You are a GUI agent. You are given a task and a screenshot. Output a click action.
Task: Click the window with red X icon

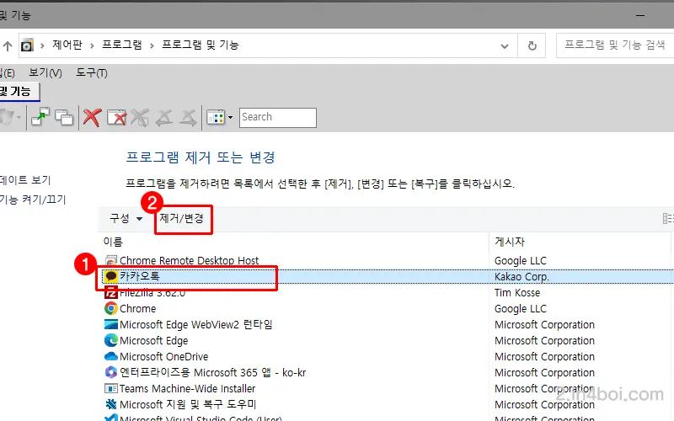click(x=116, y=117)
